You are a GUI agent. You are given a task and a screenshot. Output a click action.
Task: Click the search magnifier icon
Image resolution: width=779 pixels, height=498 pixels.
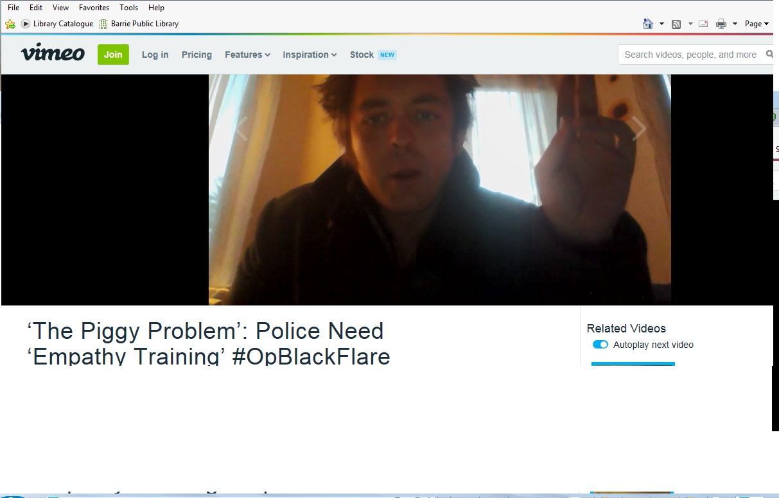[769, 55]
